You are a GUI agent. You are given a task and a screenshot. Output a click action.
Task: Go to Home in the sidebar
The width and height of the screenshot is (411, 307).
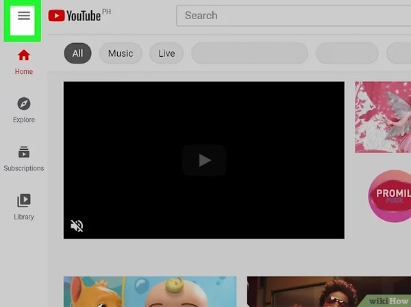click(x=24, y=61)
